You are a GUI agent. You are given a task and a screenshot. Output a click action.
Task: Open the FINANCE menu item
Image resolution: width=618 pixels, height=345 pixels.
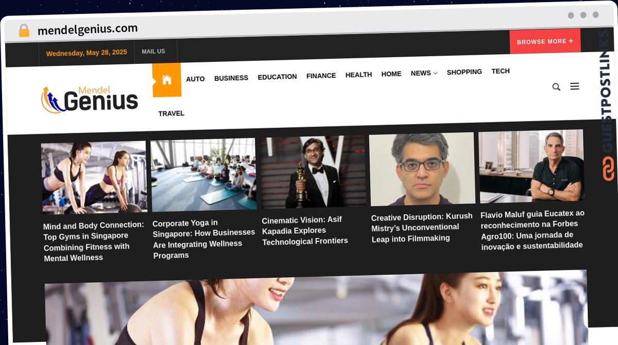pyautogui.click(x=321, y=76)
